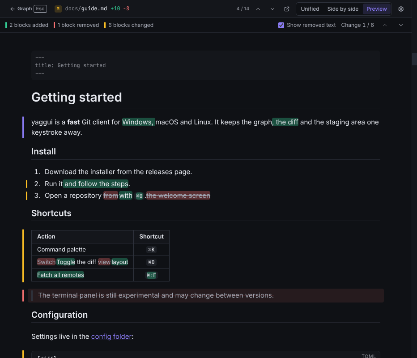
Task: Click the TOML code block label
Action: pyautogui.click(x=369, y=356)
